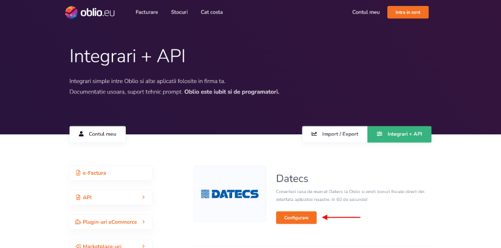
Task: Open Contul meu in top navigation
Action: 366,12
